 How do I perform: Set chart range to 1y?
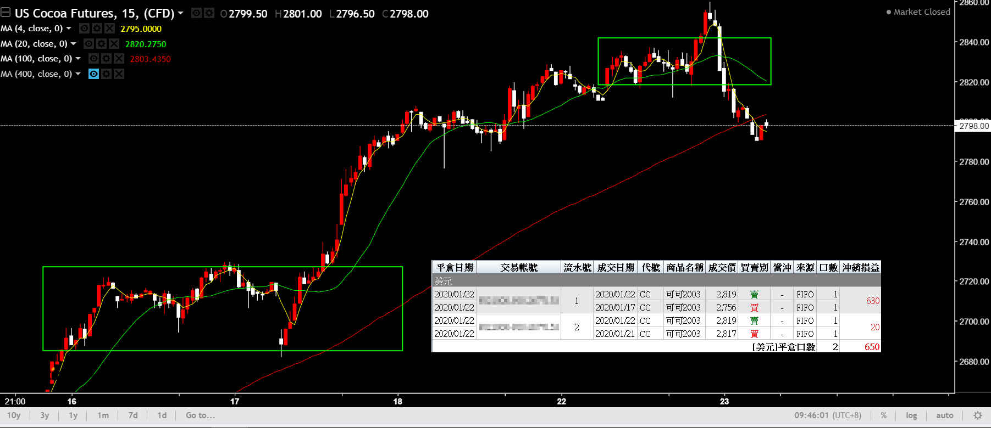pos(73,415)
